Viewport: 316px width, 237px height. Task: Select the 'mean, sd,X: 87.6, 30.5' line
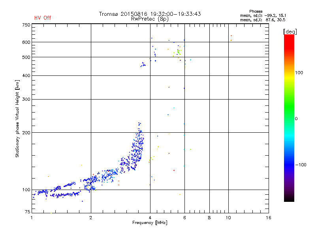click(x=263, y=20)
